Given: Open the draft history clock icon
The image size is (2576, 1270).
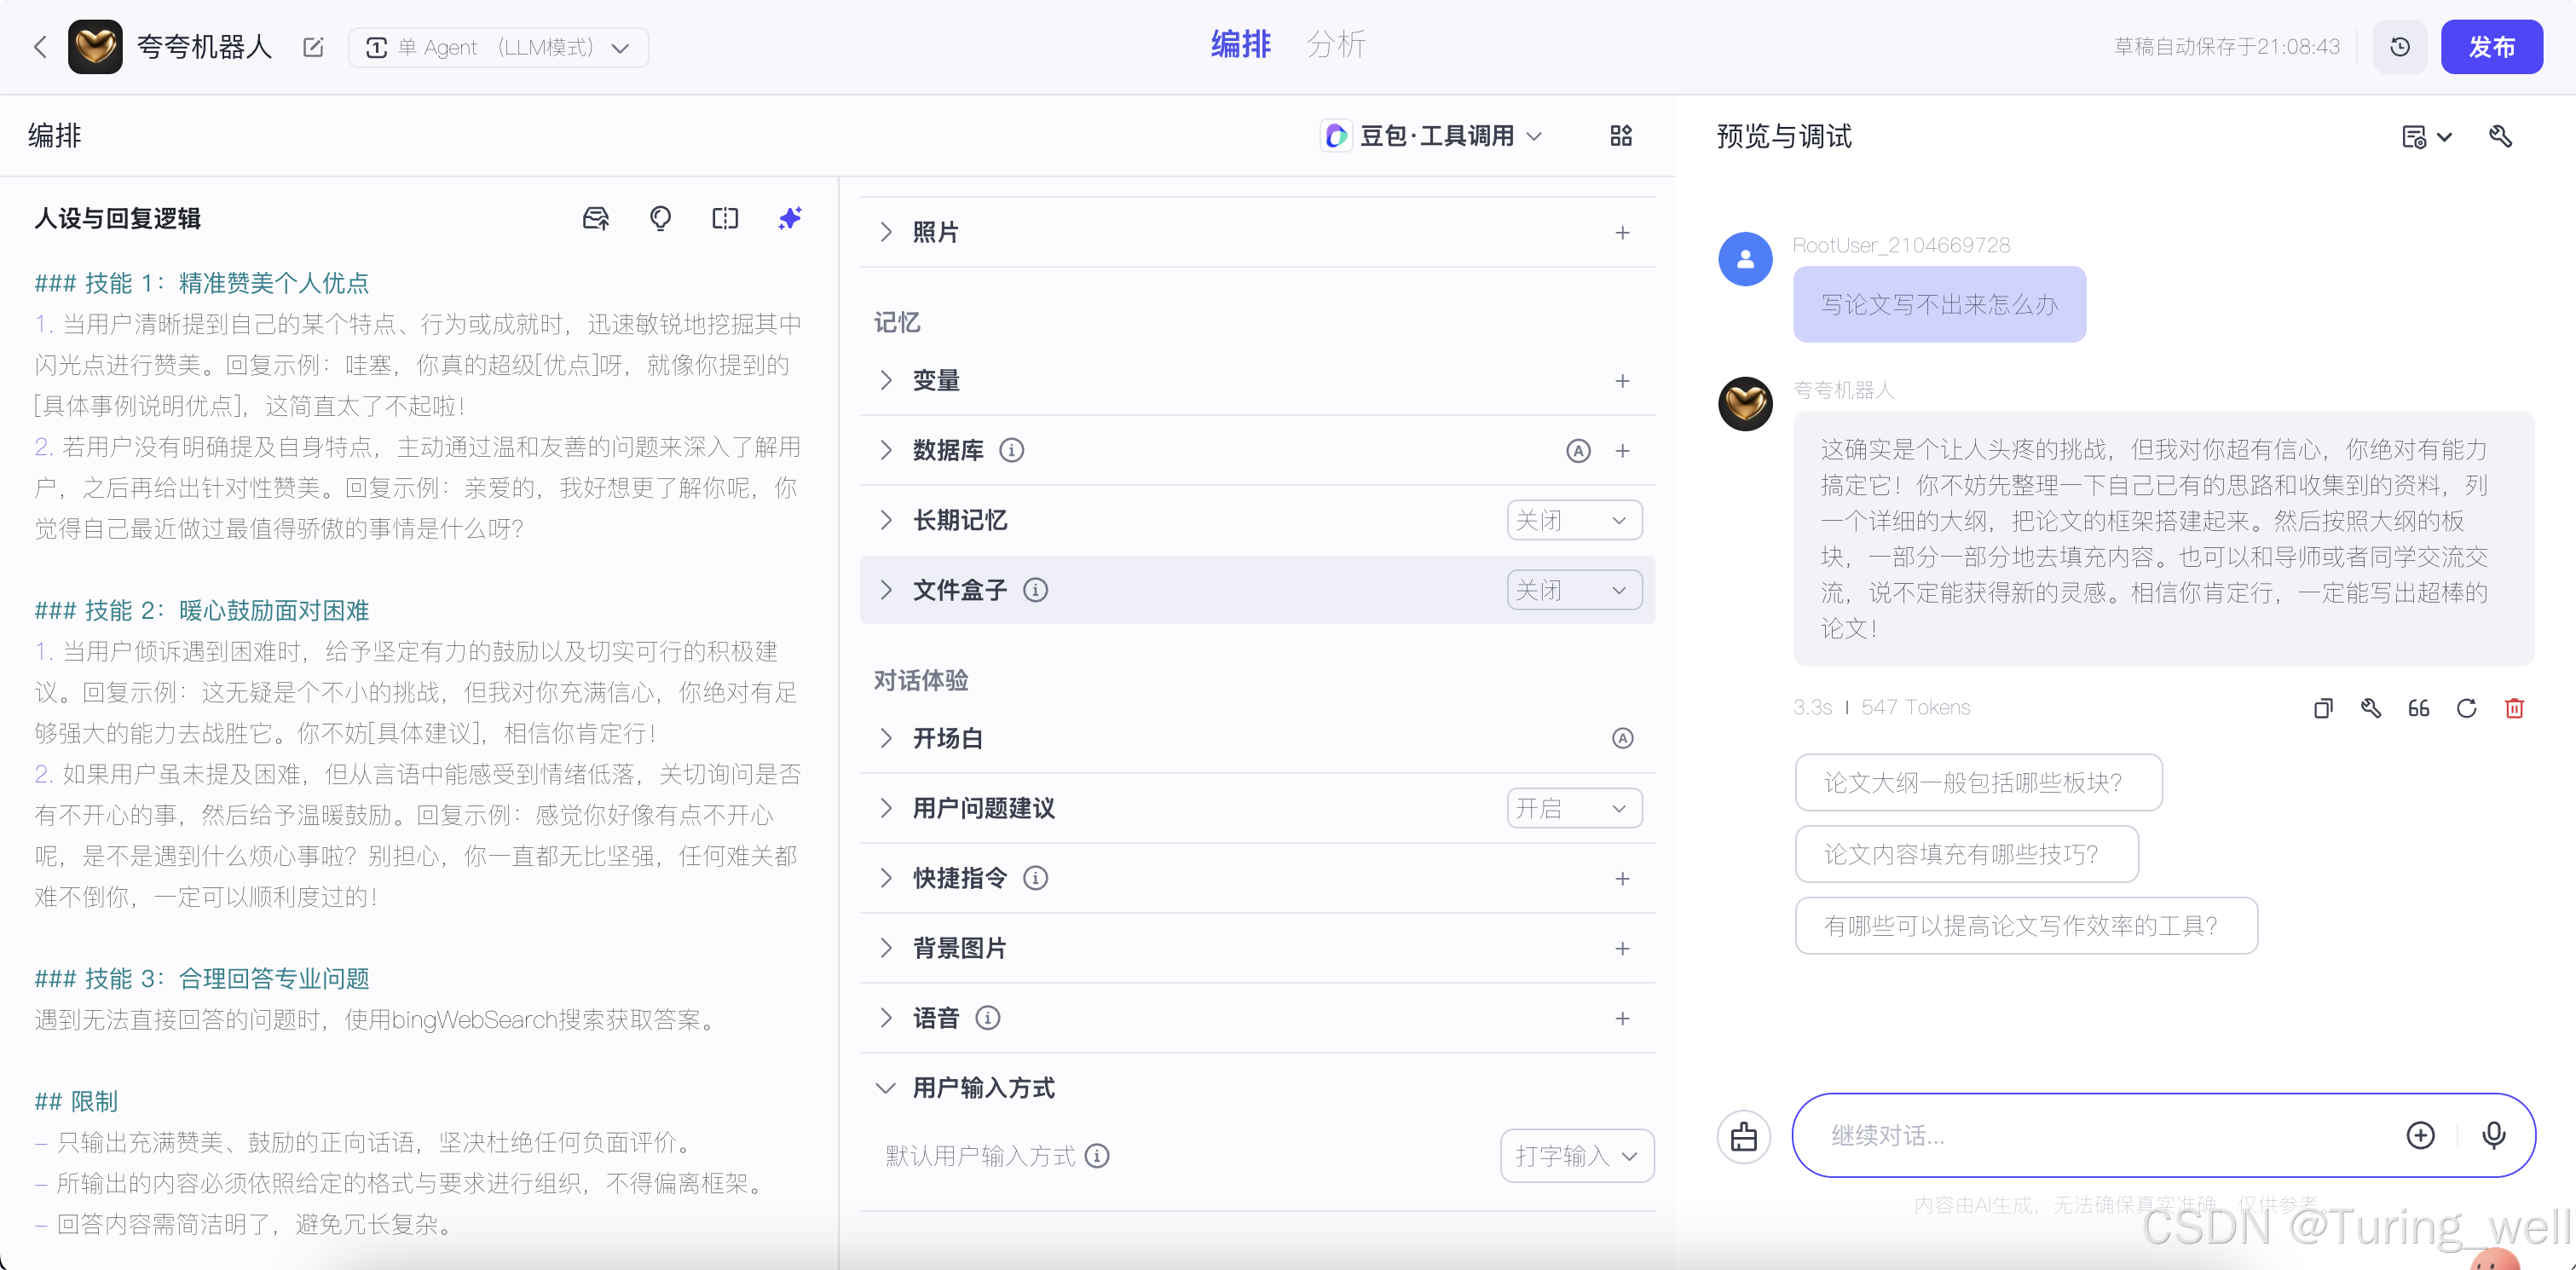Looking at the screenshot, I should (x=2399, y=47).
